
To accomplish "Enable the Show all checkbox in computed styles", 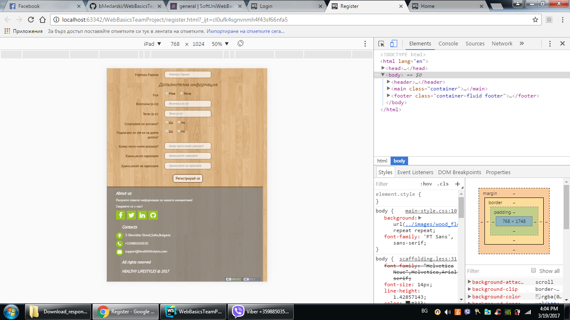I will tap(533, 270).
